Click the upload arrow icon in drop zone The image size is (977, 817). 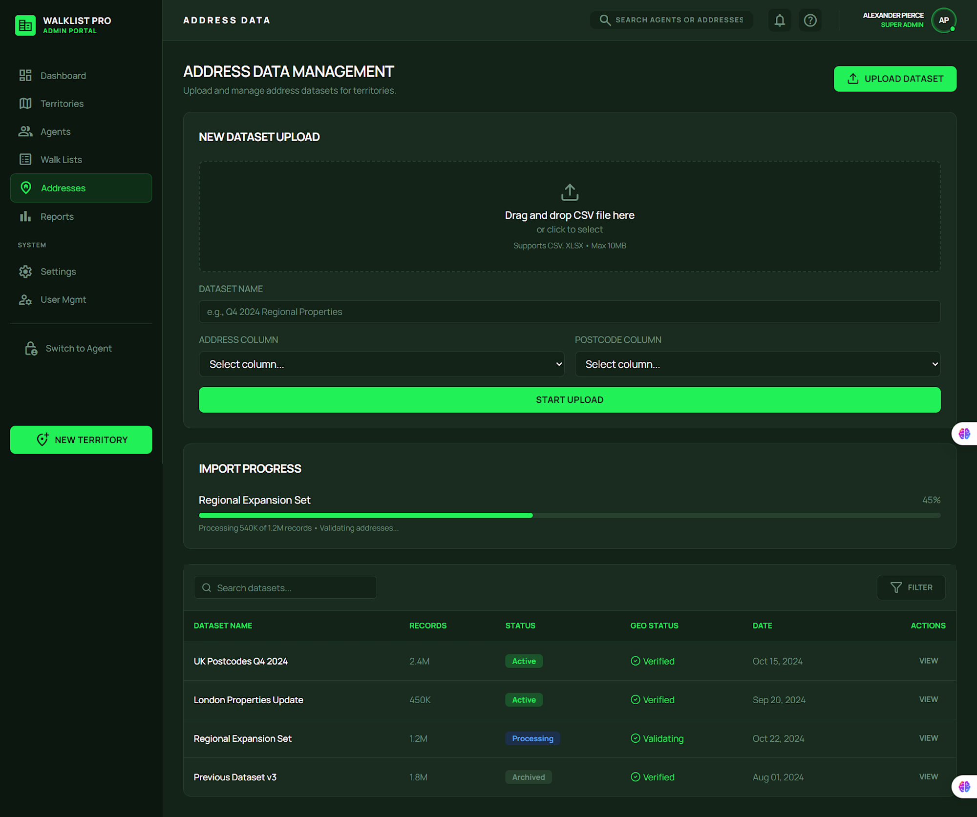(x=569, y=192)
